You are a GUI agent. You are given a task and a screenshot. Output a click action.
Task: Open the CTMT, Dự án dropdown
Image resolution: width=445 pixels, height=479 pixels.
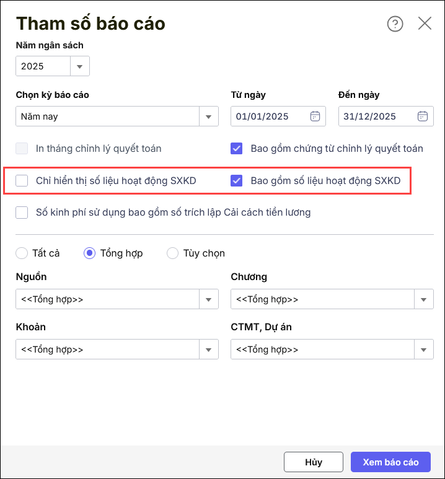point(423,349)
